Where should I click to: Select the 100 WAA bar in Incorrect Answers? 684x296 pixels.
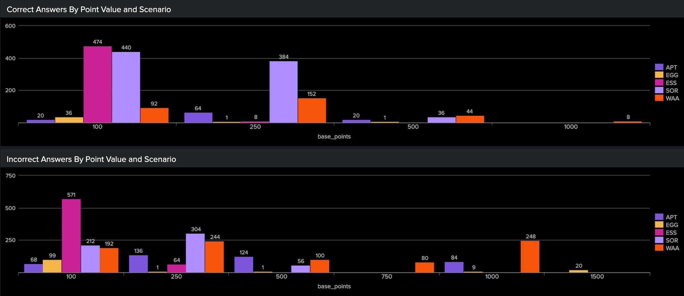coord(320,266)
